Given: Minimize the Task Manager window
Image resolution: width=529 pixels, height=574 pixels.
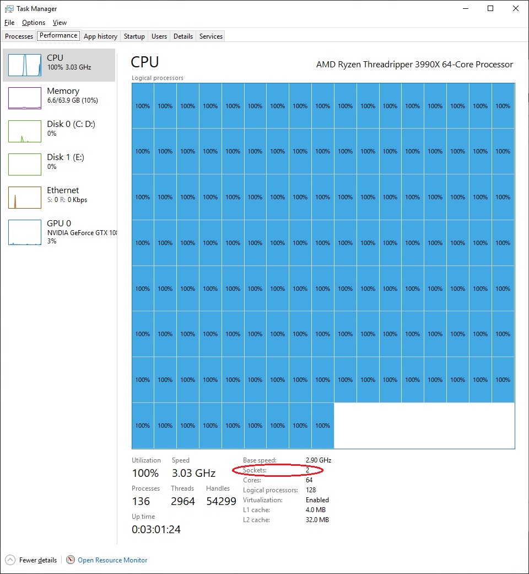Looking at the screenshot, I should pyautogui.click(x=466, y=8).
